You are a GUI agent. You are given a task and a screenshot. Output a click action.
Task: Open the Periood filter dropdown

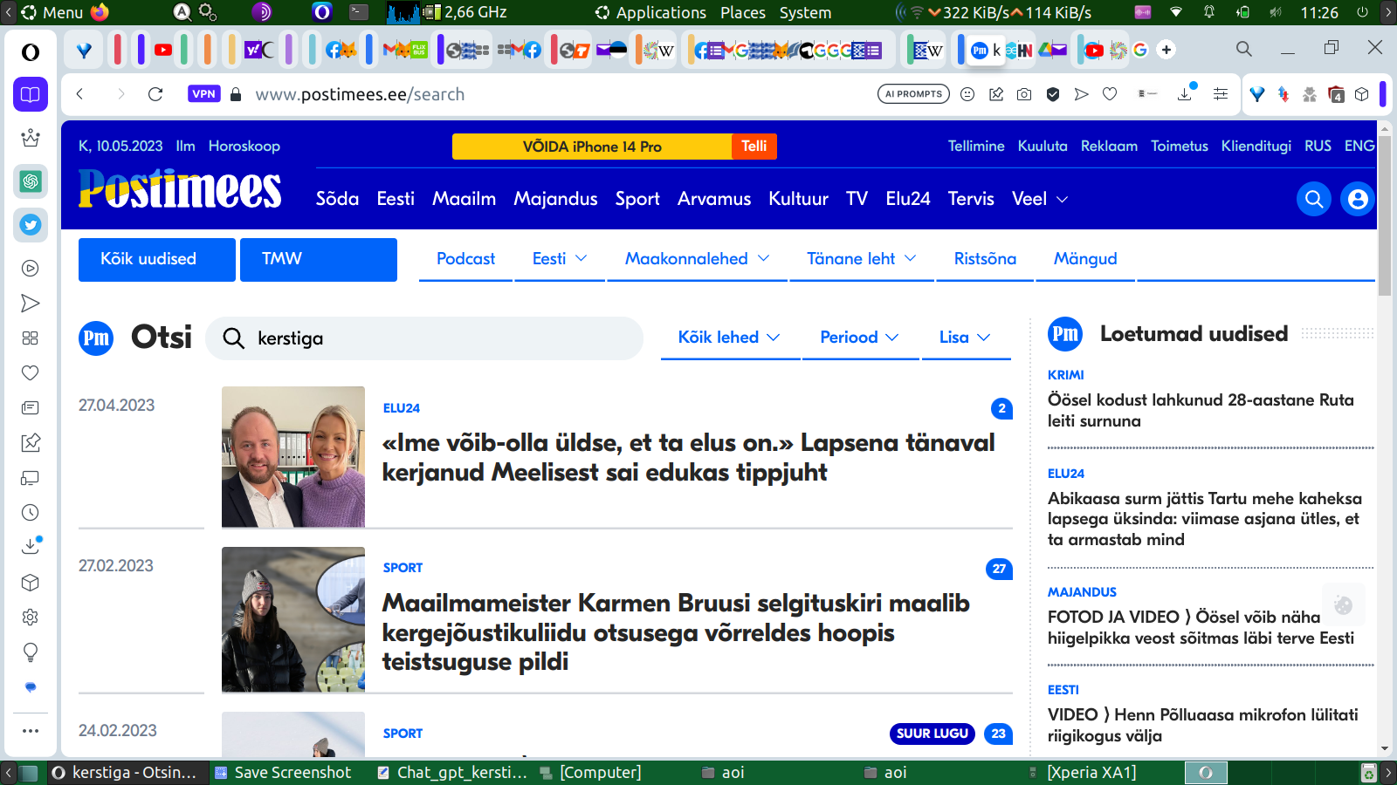[x=859, y=338]
